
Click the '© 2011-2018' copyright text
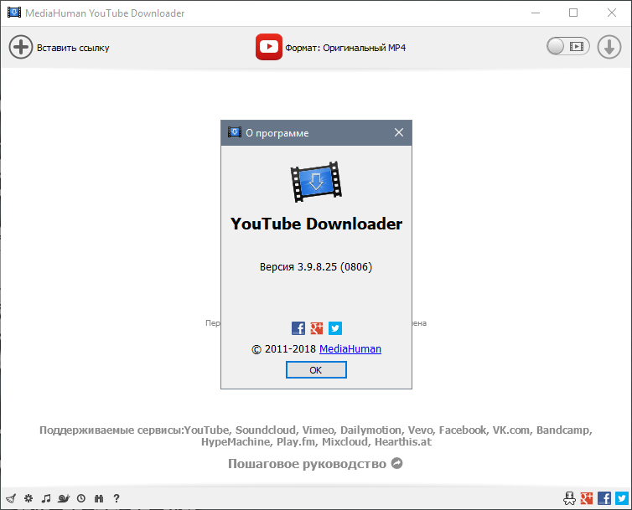(x=283, y=349)
